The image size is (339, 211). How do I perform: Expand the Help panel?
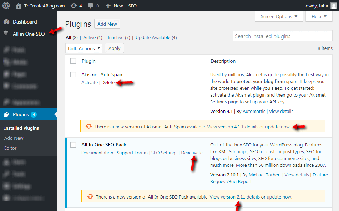click(319, 17)
